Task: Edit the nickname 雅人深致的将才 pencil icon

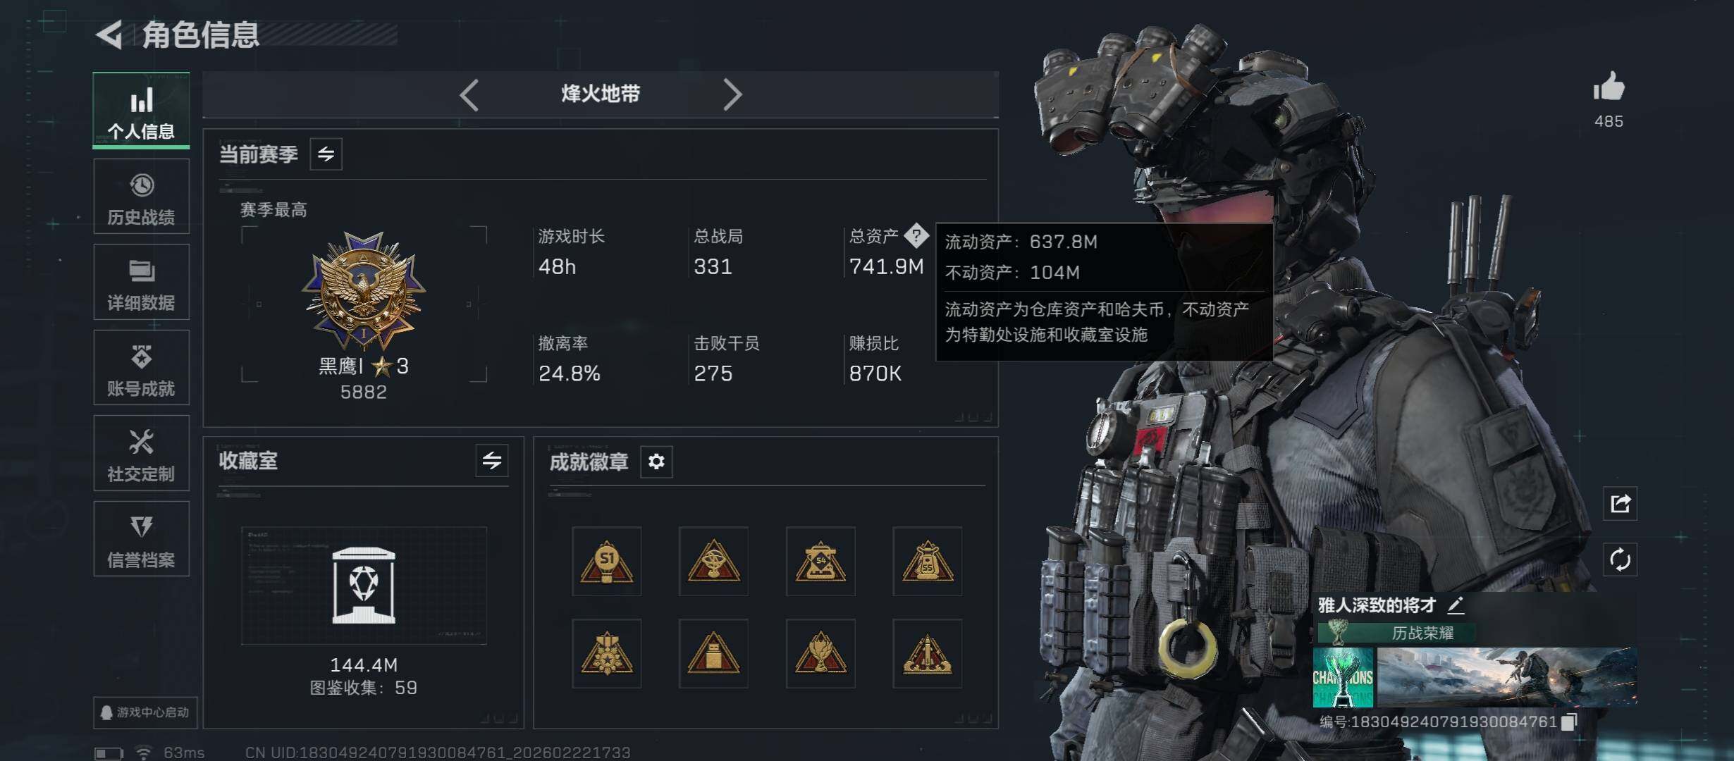Action: [1456, 605]
